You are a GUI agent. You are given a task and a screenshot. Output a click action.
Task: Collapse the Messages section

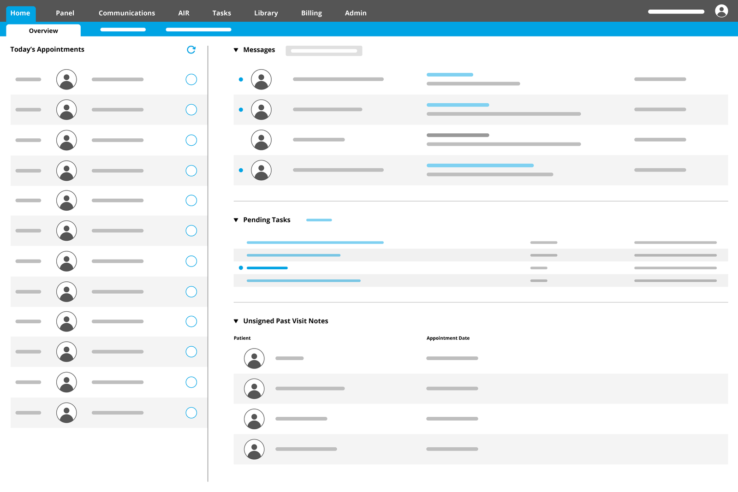(236, 50)
